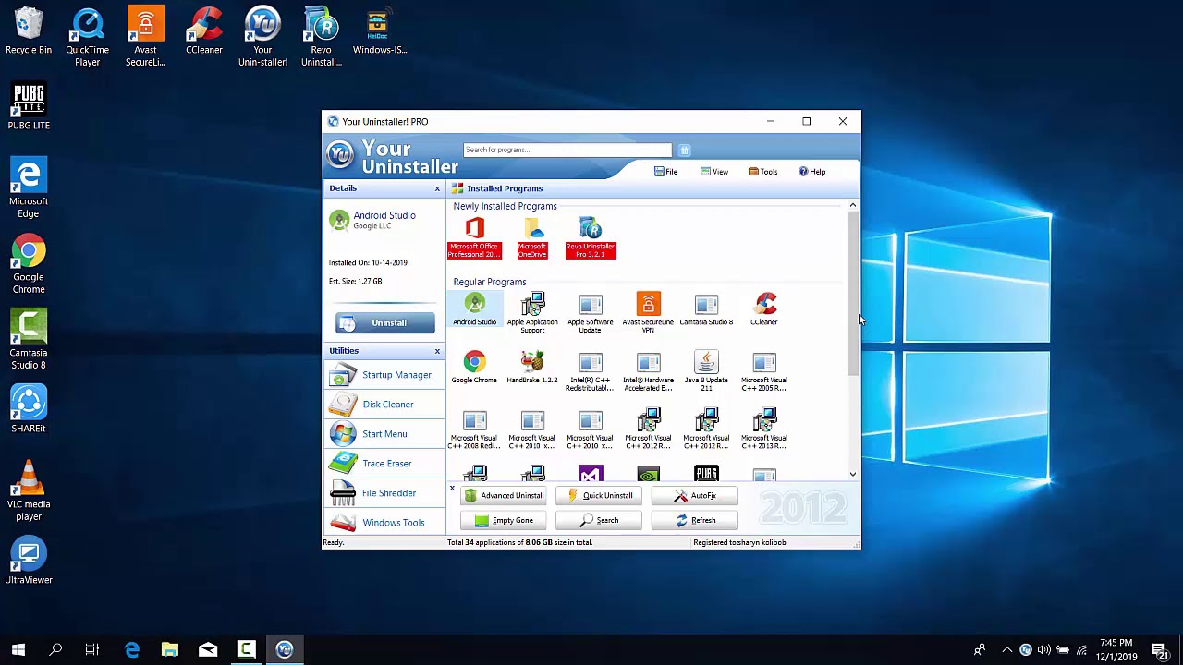The height and width of the screenshot is (665, 1183).
Task: Select the Windows-ISO desktop icon
Action: coord(379,31)
